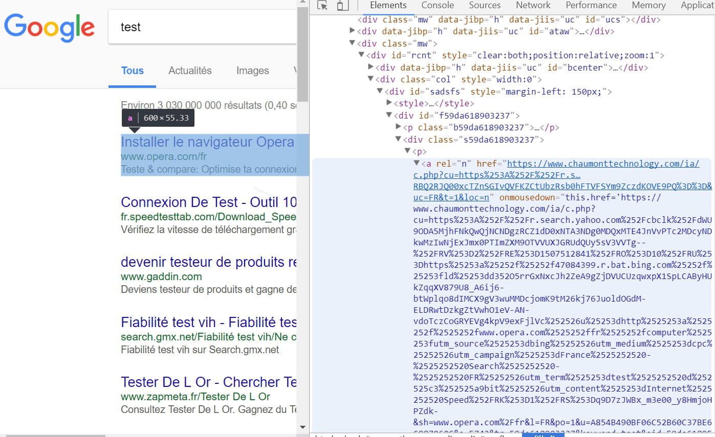Viewport: 715px width, 437px height.
Task: Collapse the selected anchor rel='n' node
Action: click(417, 164)
